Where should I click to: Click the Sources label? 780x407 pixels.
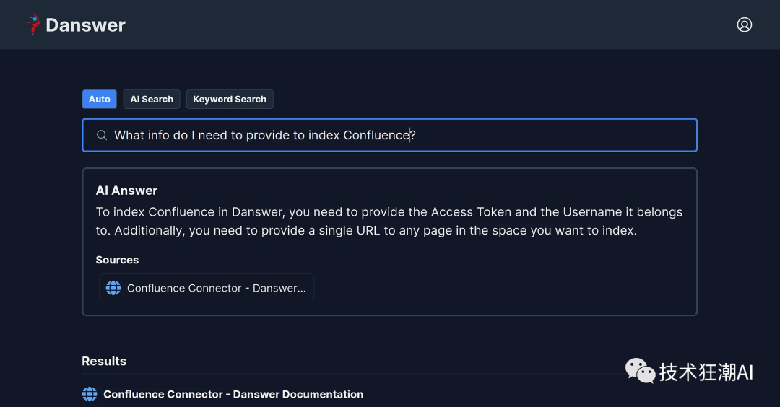point(117,260)
